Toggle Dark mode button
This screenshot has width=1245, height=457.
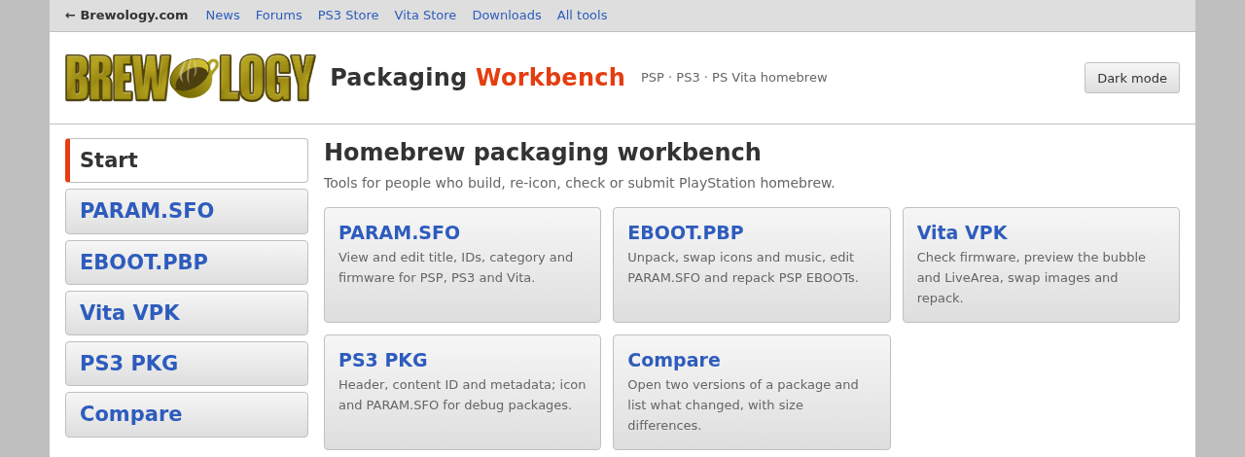point(1132,78)
